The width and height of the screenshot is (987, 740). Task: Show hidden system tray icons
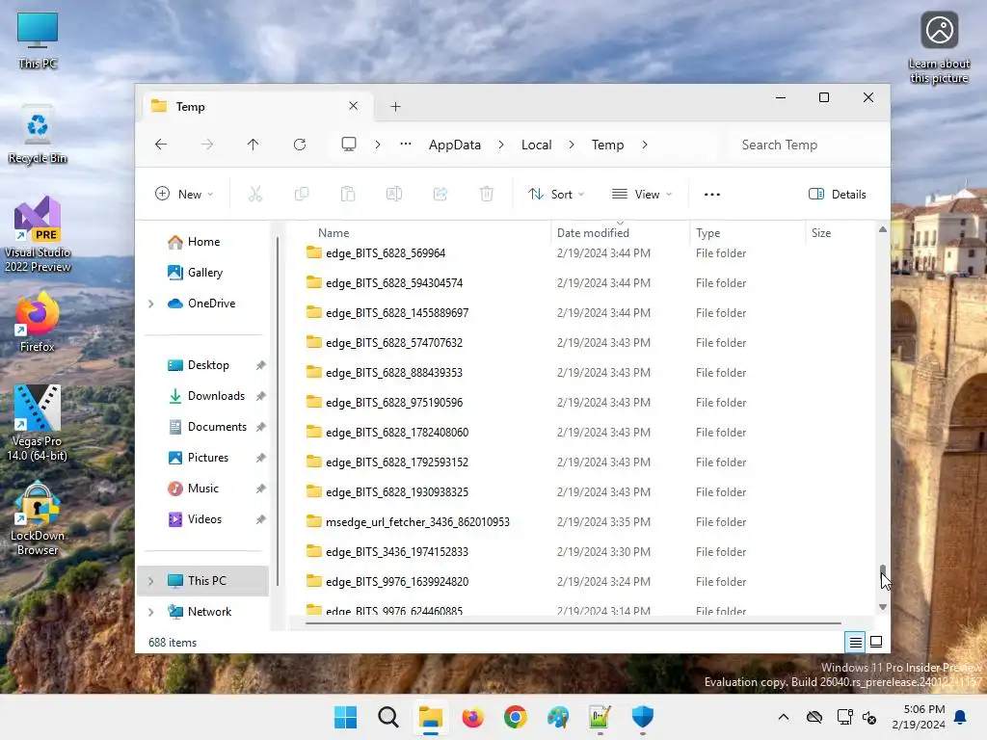[783, 717]
